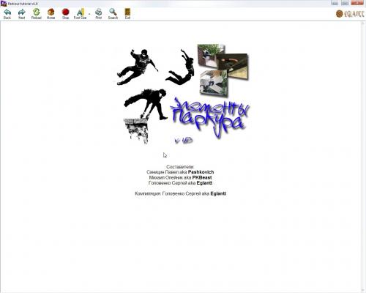The height and width of the screenshot is (293, 366).
Task: Click the Eglantt name in the compilation line
Action: (x=218, y=193)
